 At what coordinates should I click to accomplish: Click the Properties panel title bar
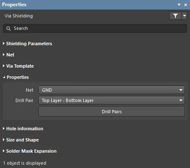tap(89, 5)
